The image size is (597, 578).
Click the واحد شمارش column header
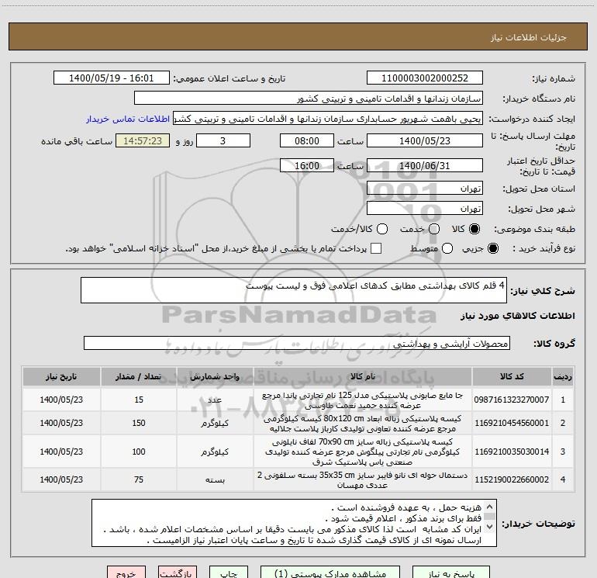(215, 376)
